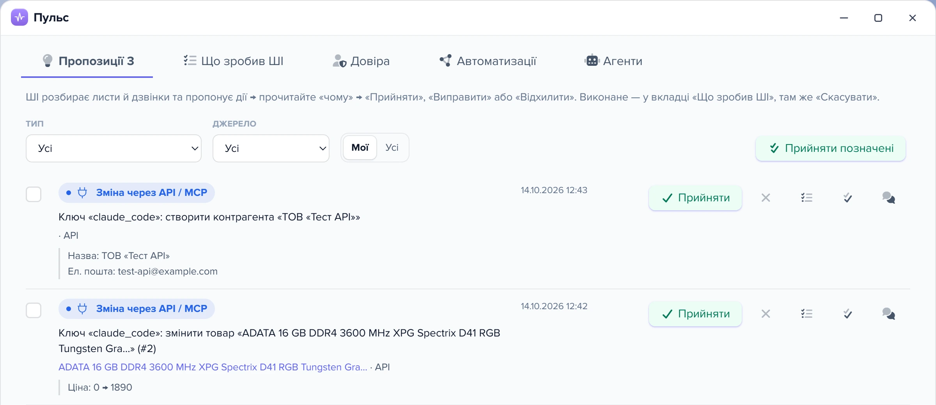Viewport: 936px width, 405px height.
Task: Accept the ADATA product change proposal
Action: (695, 314)
